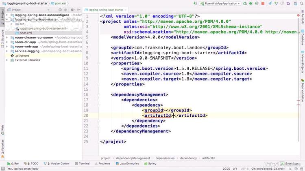The height and width of the screenshot is (171, 305).
Task: Close the logging-spring-boot-starter editor tab
Action: (x=126, y=10)
